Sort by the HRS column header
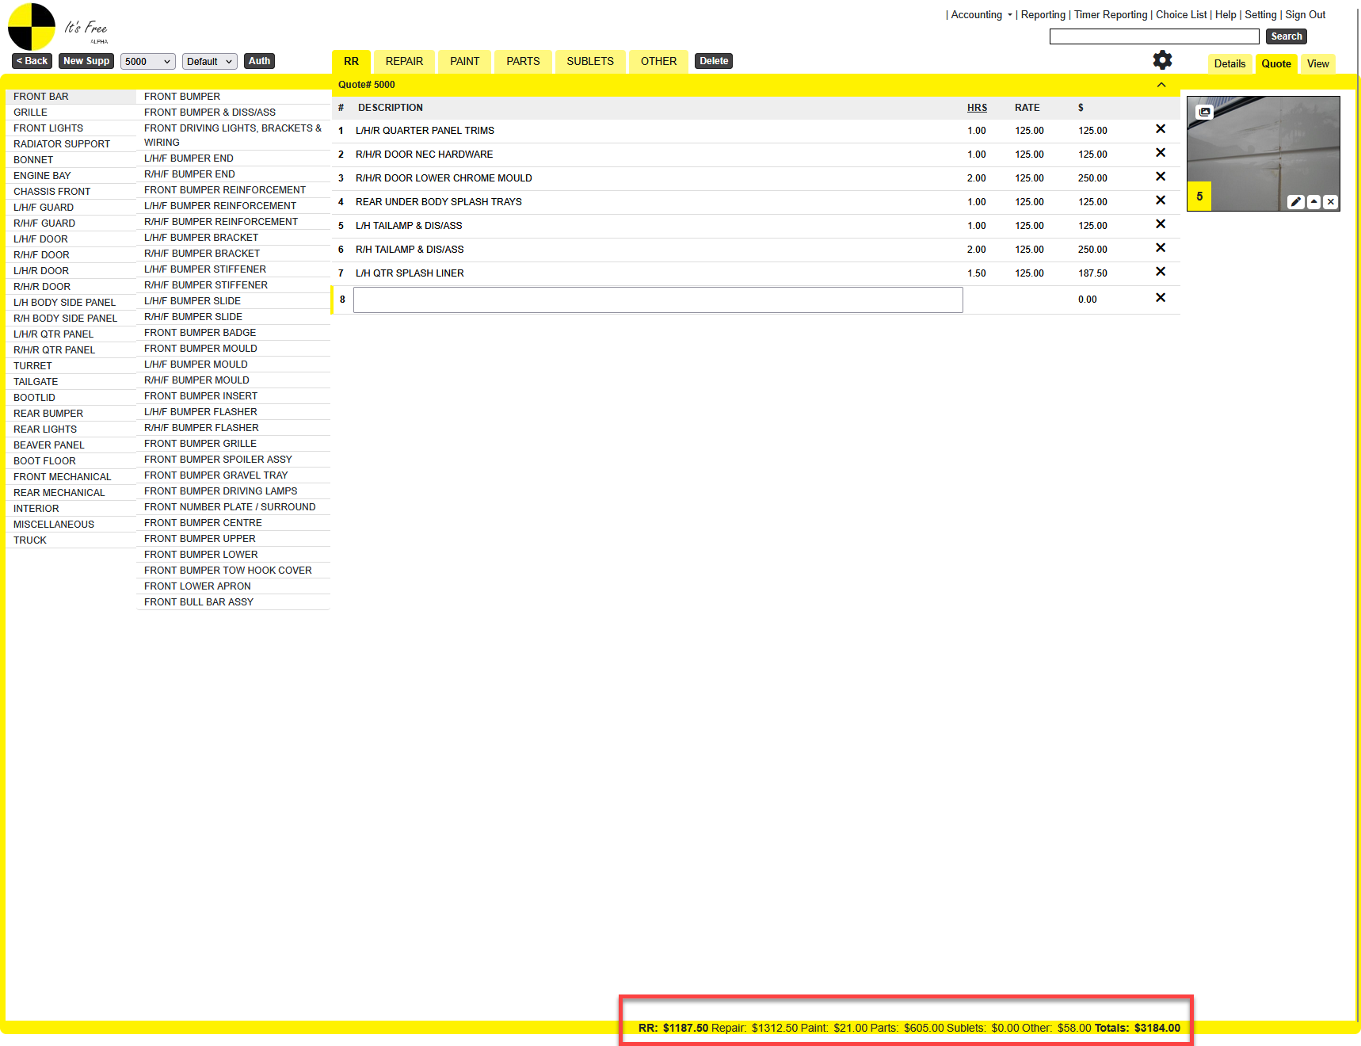Screen dimensions: 1361x1046 (977, 108)
